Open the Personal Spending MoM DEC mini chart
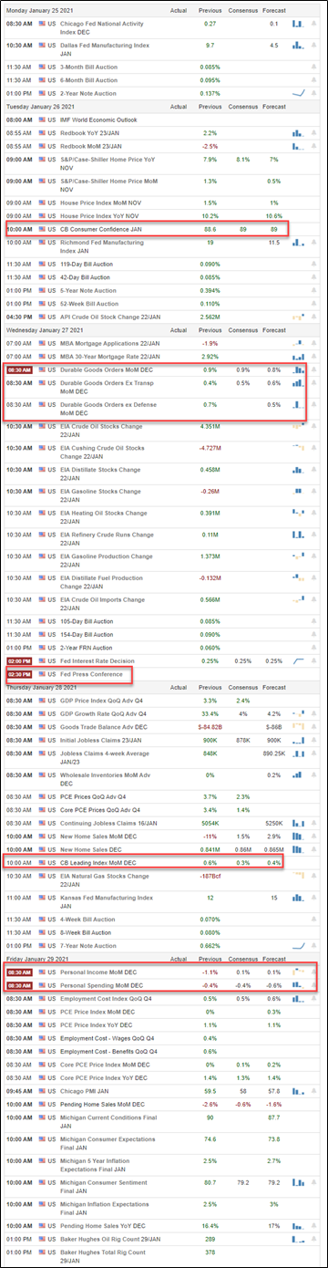328x1268 pixels. [299, 985]
